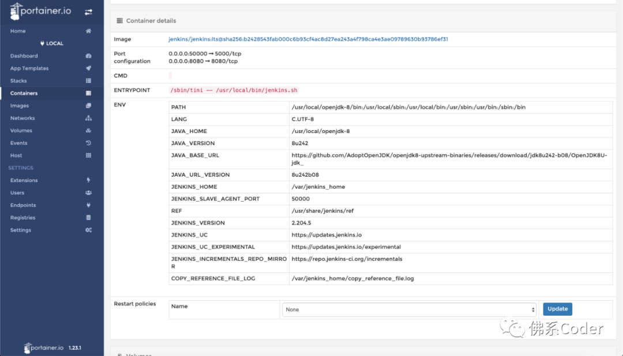Click the LANG value C.UTF-8
Screen dimensions: 623x356
302,119
